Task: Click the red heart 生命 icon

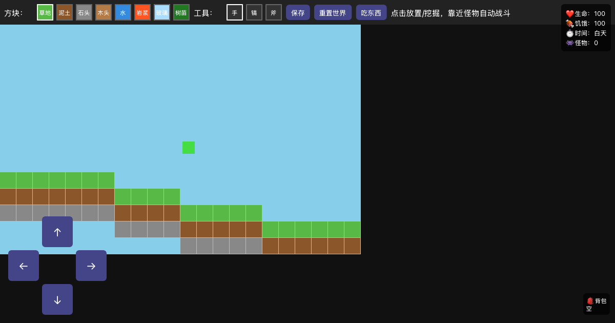Action: point(570,14)
